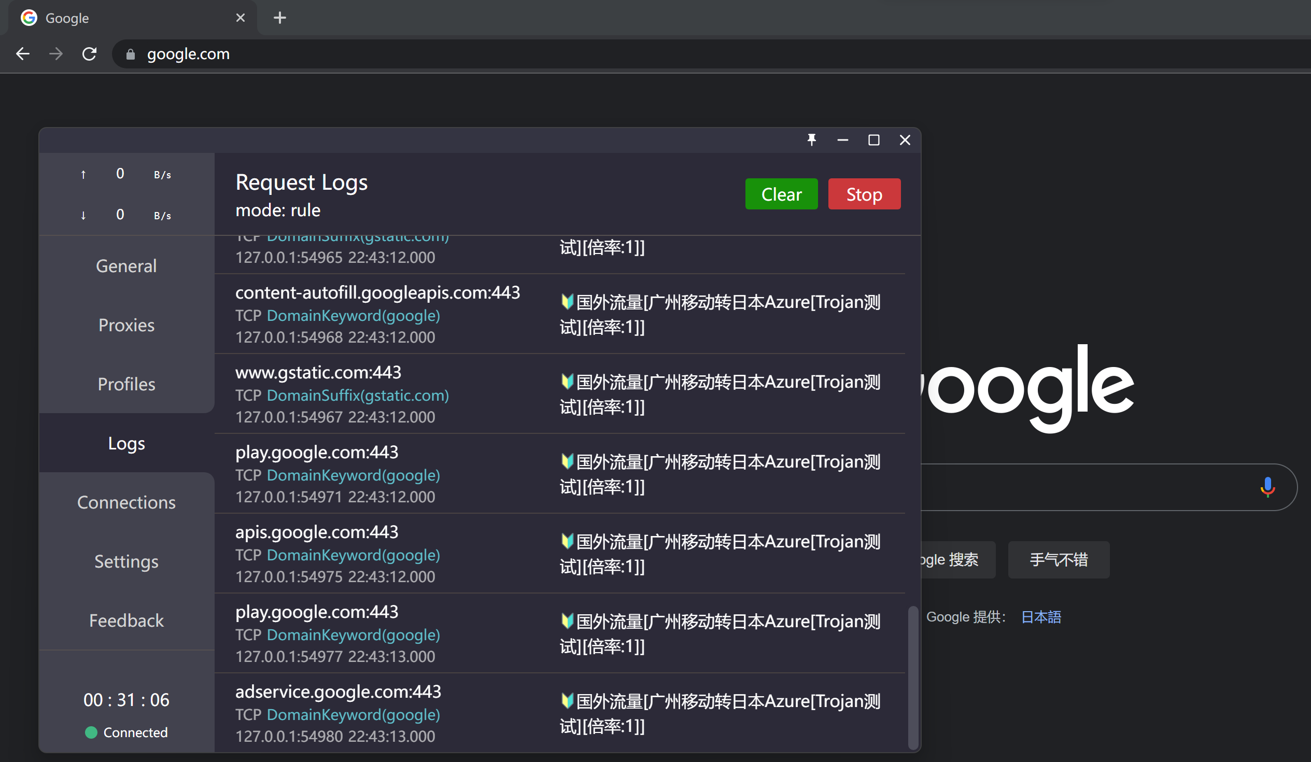Click the green Connected status dot

[91, 732]
